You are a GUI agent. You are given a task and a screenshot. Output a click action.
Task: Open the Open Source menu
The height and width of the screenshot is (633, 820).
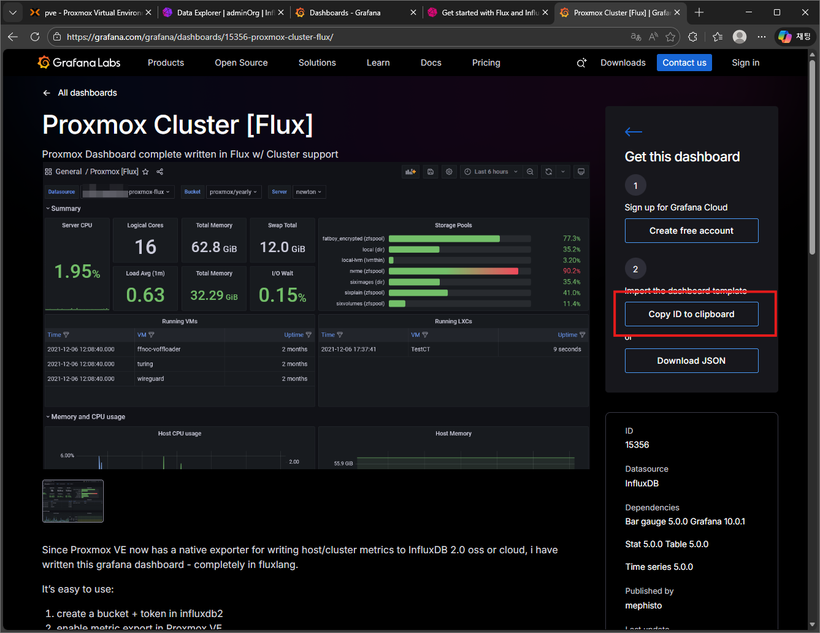(x=241, y=63)
